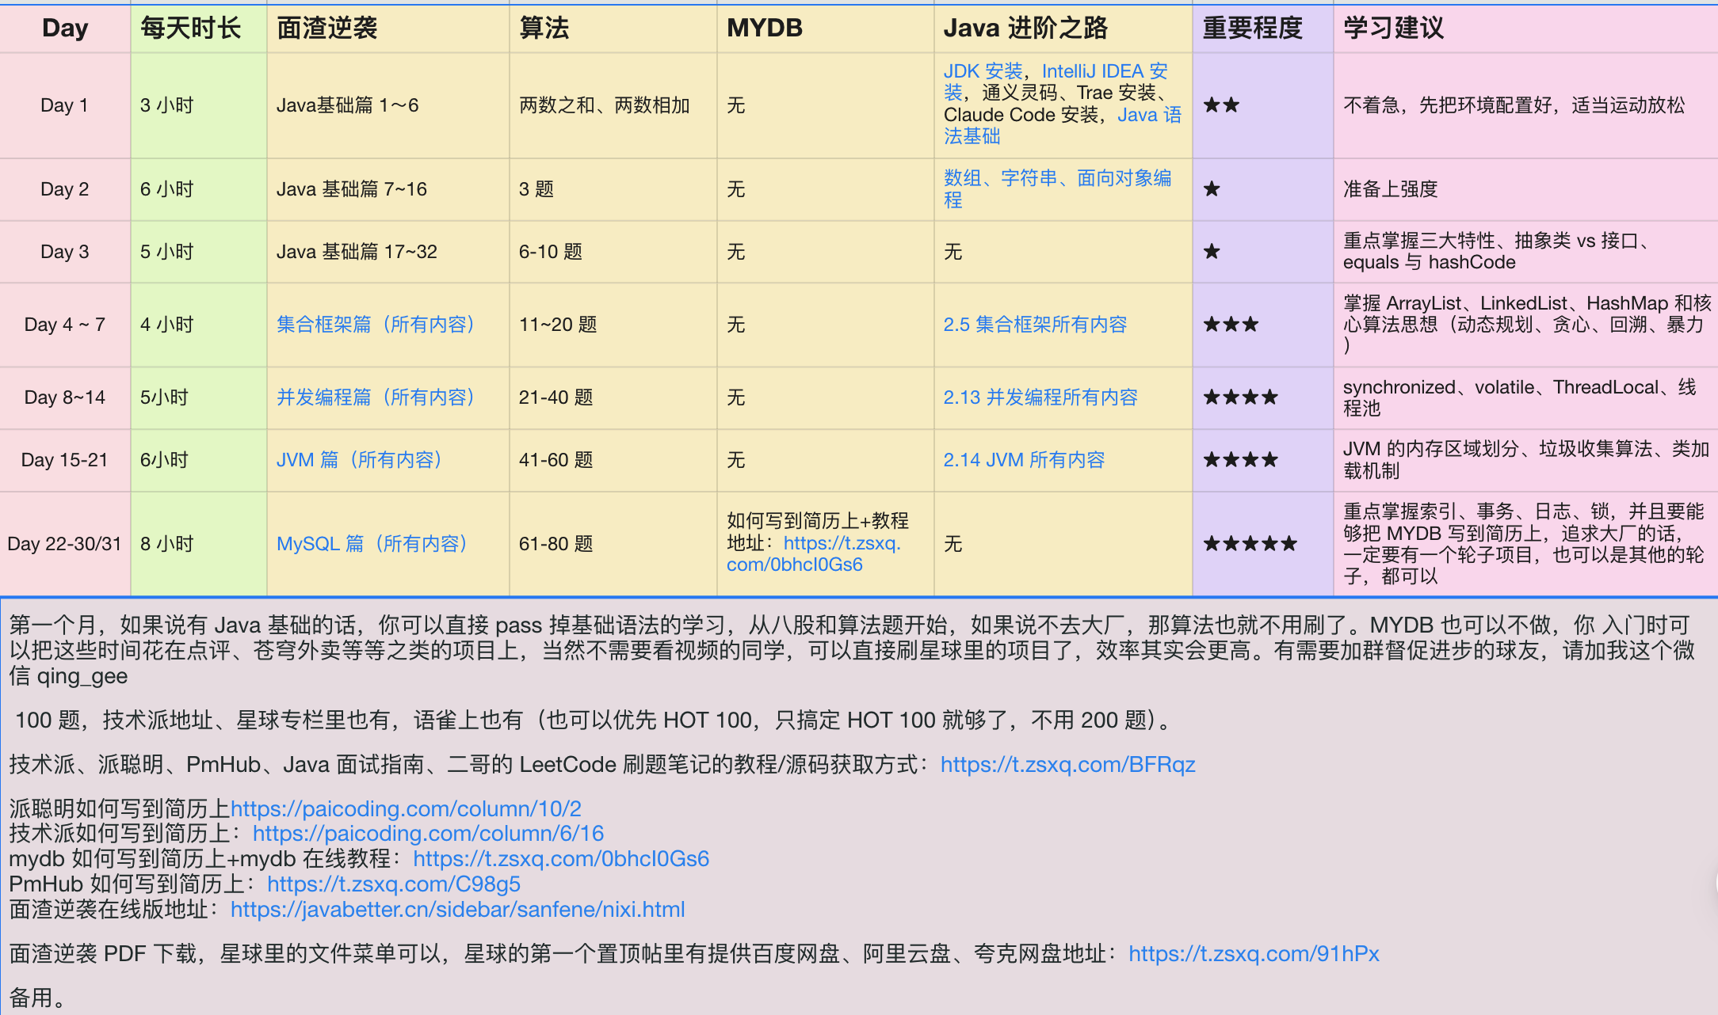This screenshot has height=1015, width=1718.
Task: Open MySQL 篇（所有内容）link
Action: click(x=372, y=544)
